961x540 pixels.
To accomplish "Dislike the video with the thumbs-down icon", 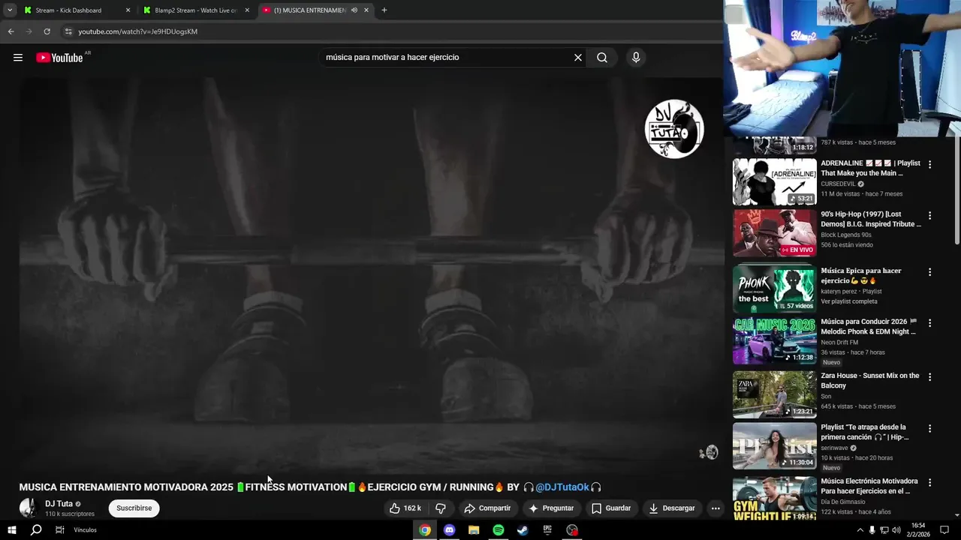I will pos(441,508).
